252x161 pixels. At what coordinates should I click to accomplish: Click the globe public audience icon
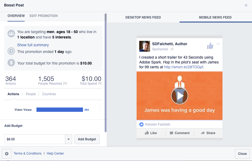pos(172,49)
